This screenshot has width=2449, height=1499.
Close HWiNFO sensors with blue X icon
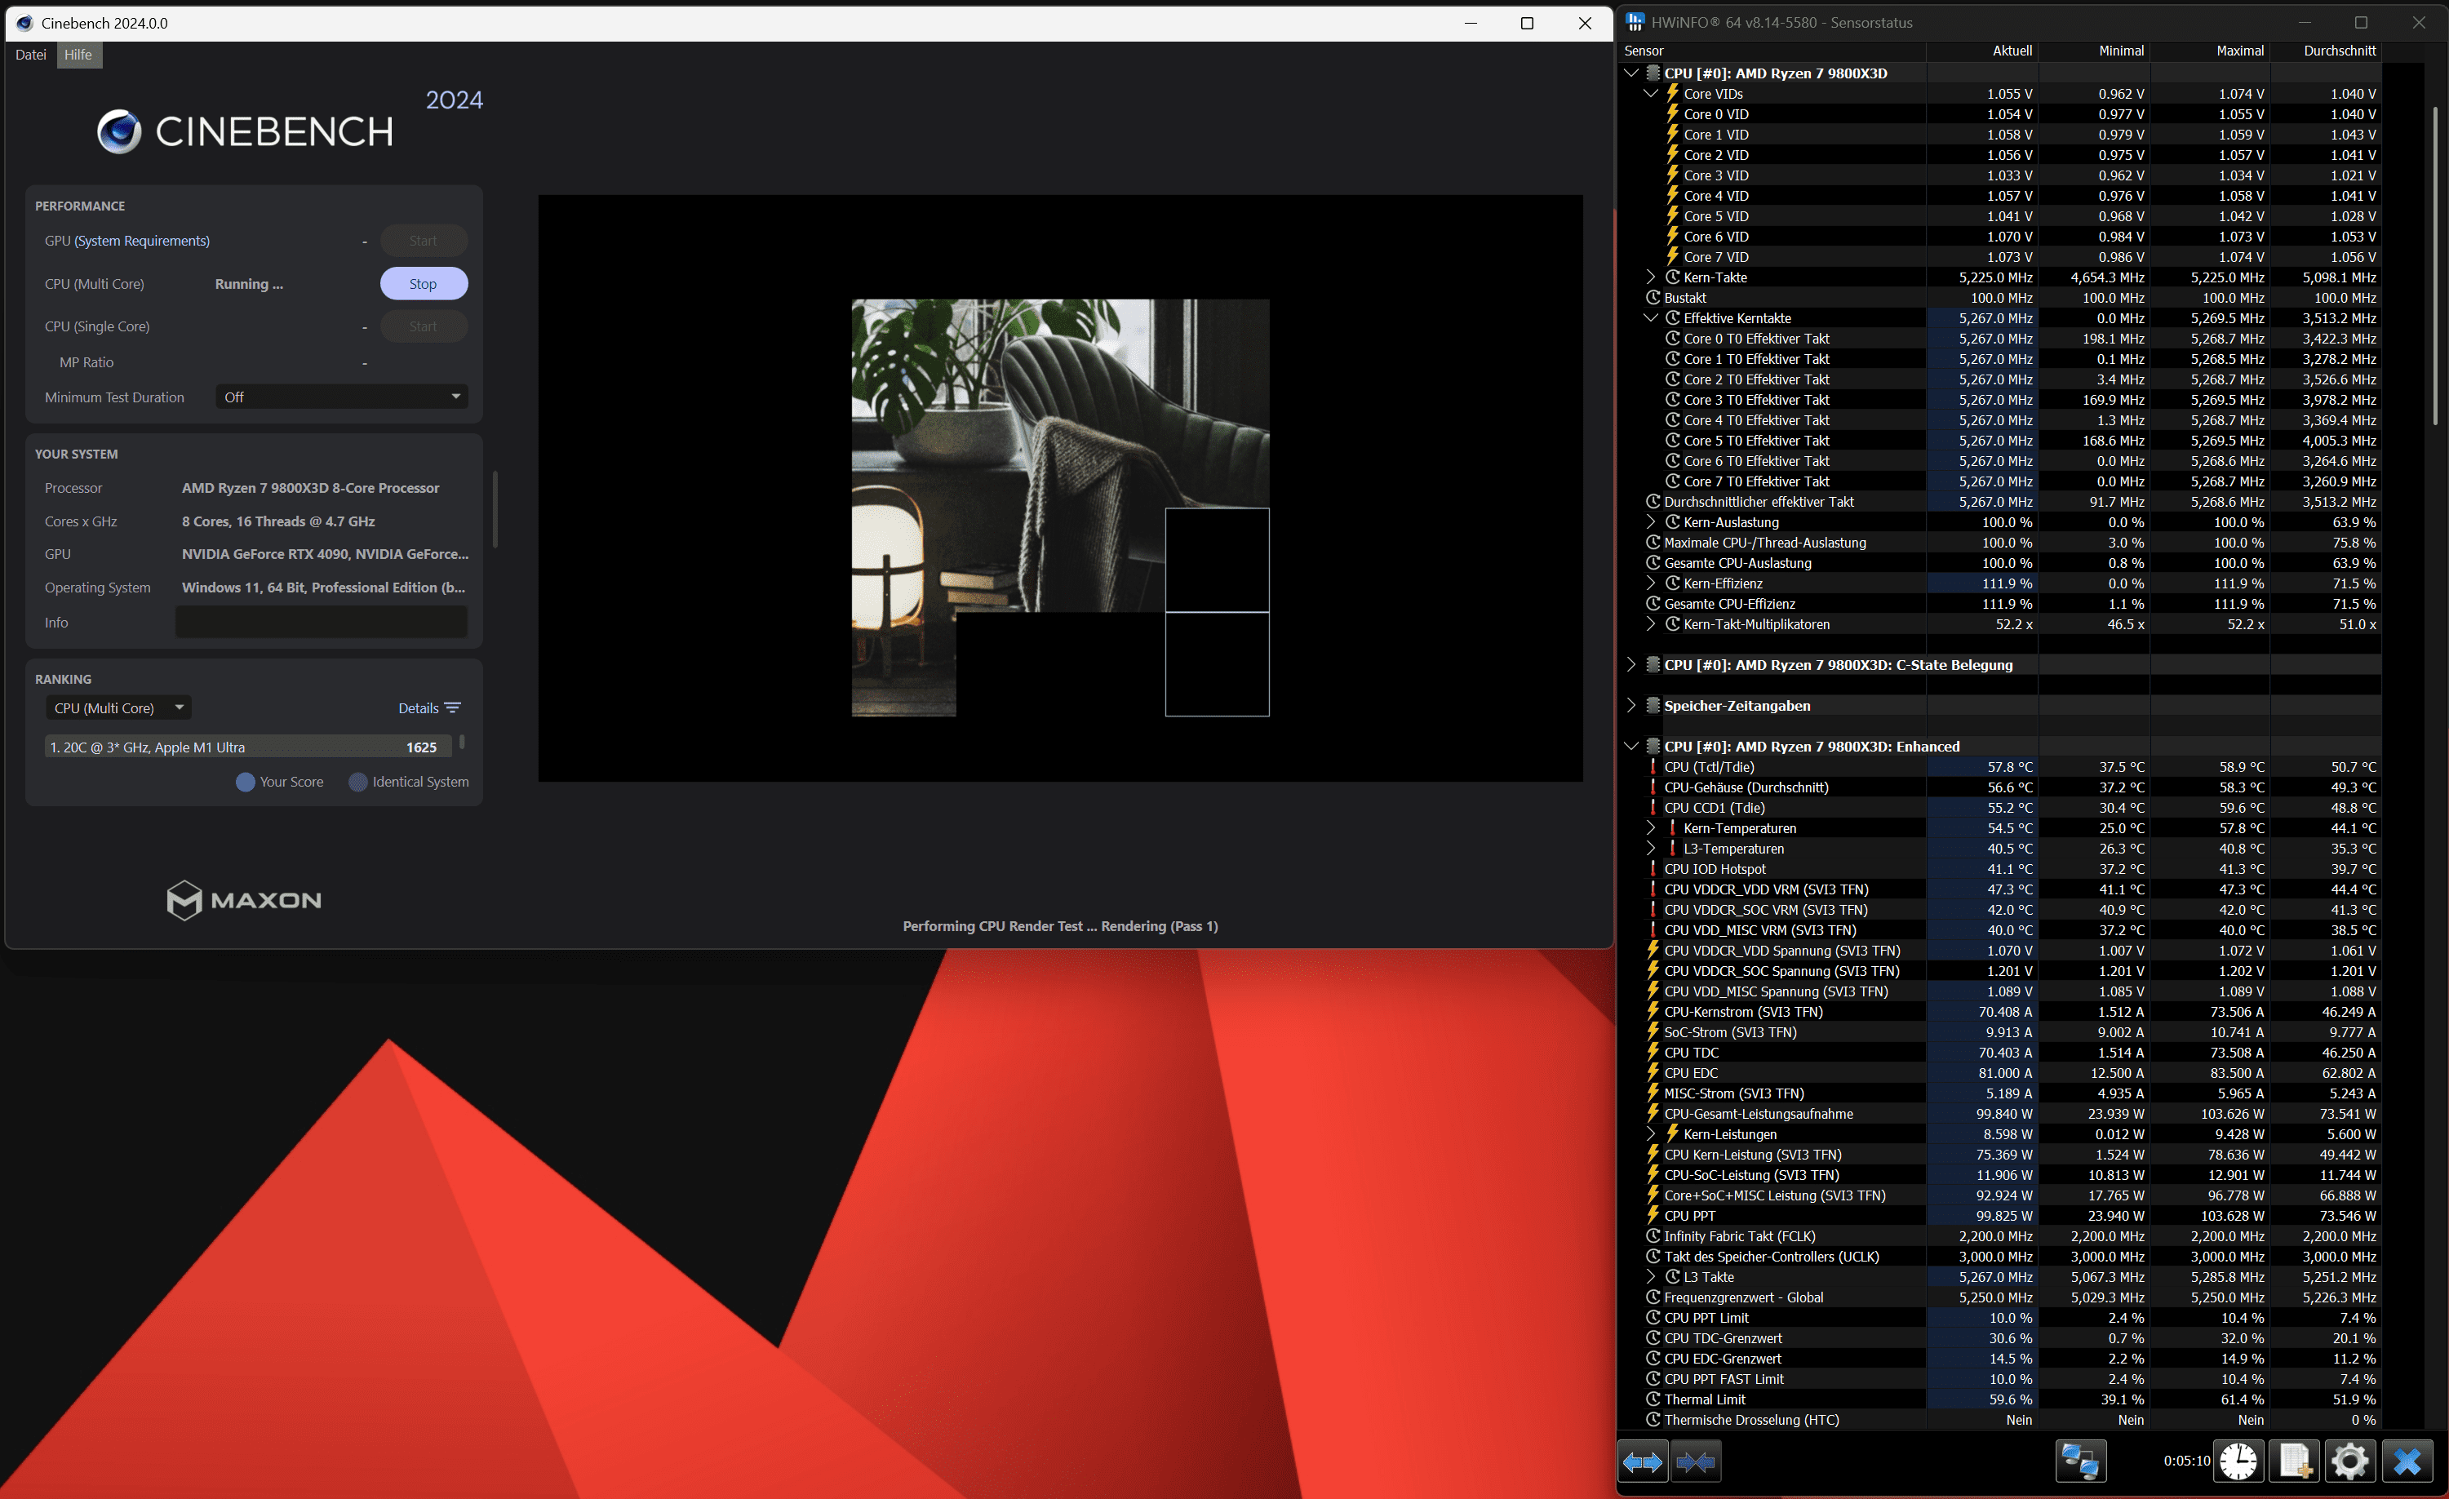[2407, 1461]
